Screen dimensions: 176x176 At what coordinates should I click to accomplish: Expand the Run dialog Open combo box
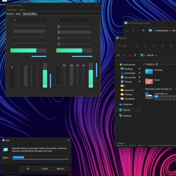pyautogui.click(x=67, y=158)
